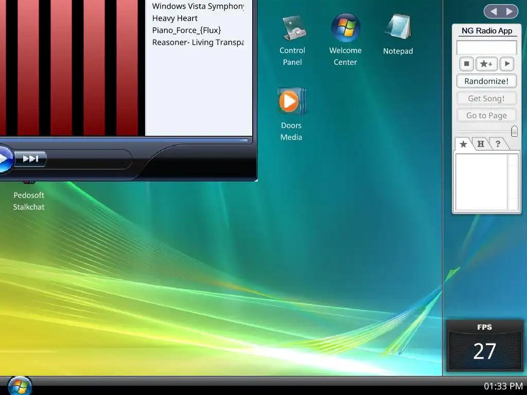Click the NG Radio App title
The width and height of the screenshot is (527, 395).
click(x=487, y=30)
